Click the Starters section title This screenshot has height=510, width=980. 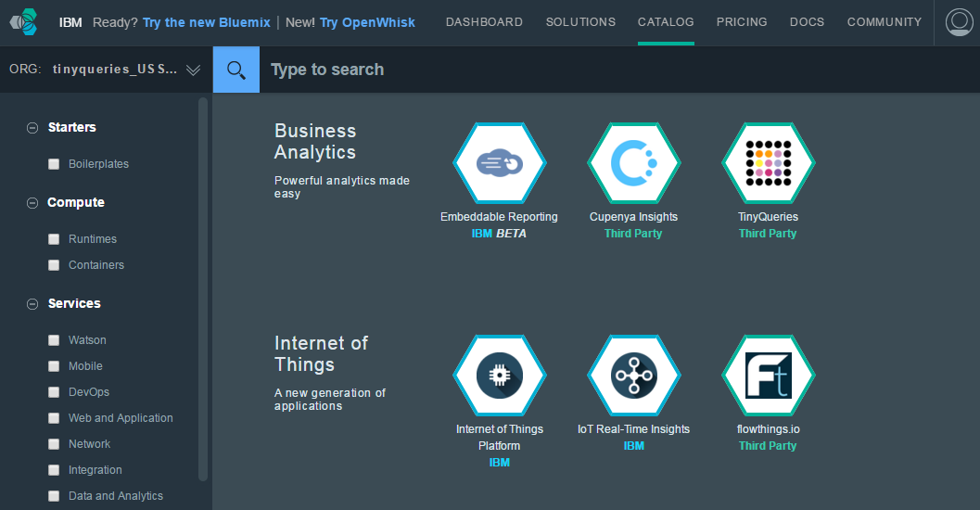(x=72, y=128)
